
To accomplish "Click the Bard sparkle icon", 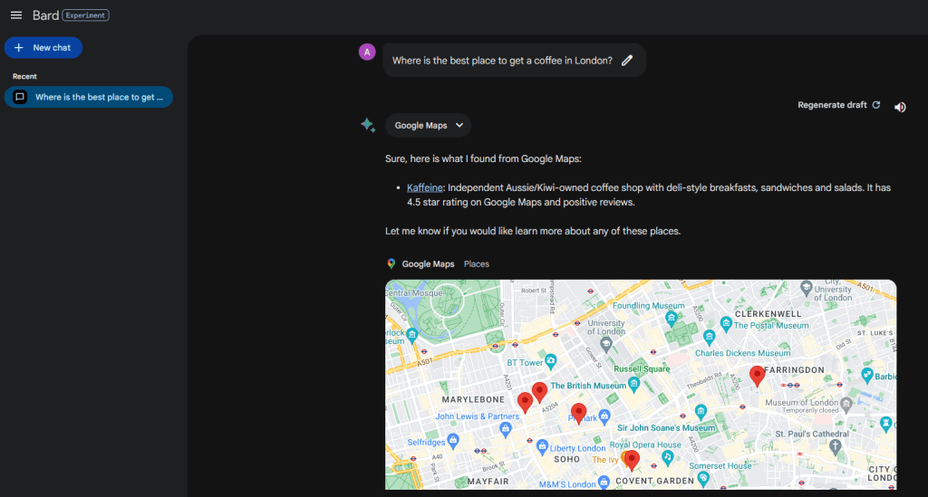I will click(x=368, y=125).
